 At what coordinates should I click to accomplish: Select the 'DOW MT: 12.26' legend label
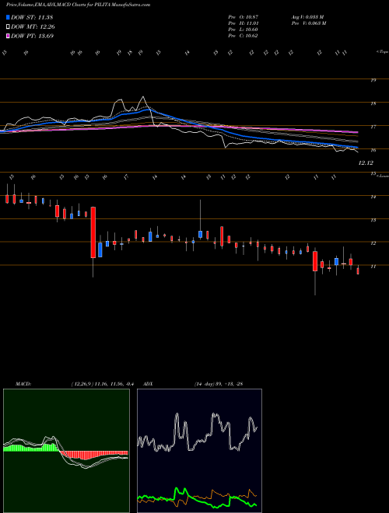pos(33,27)
